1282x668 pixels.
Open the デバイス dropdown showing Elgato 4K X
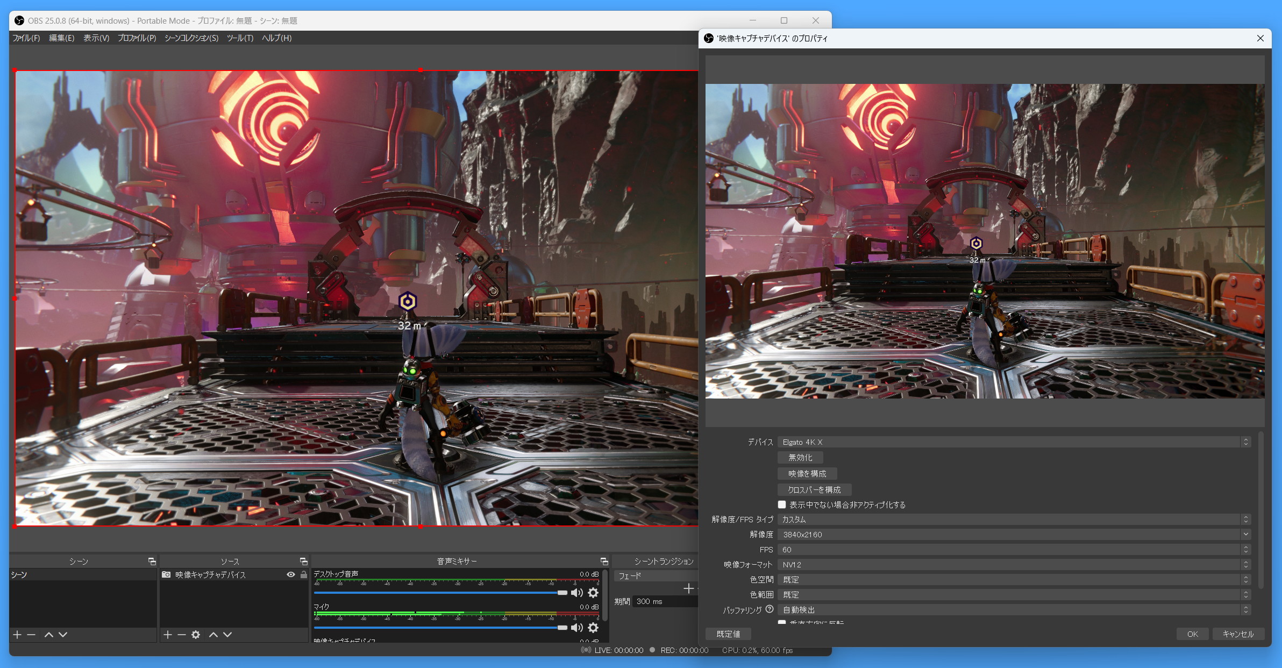[x=1014, y=442]
